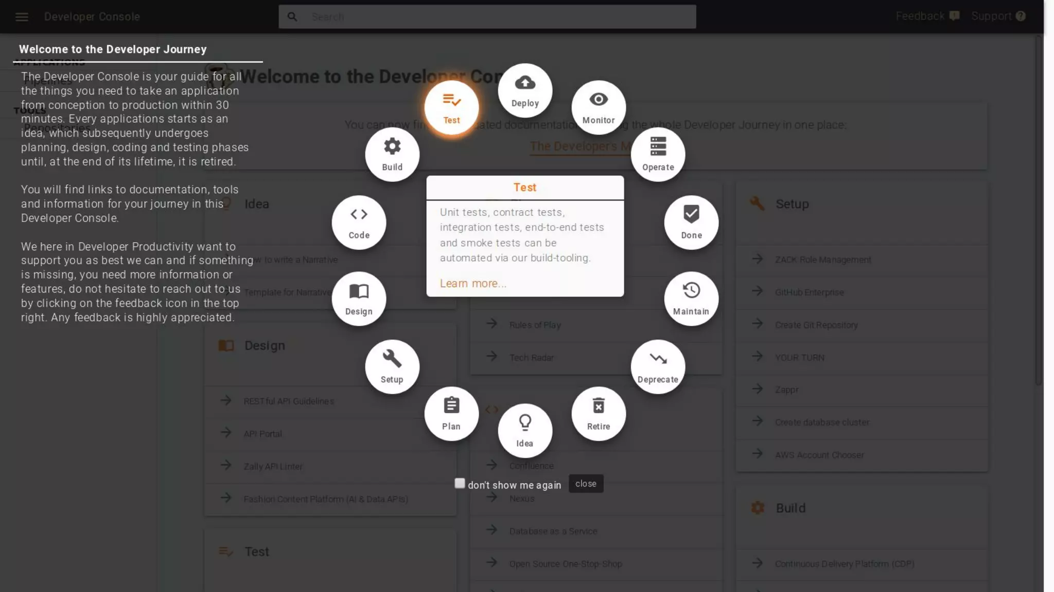Click the Setup wrench circle

pyautogui.click(x=392, y=367)
